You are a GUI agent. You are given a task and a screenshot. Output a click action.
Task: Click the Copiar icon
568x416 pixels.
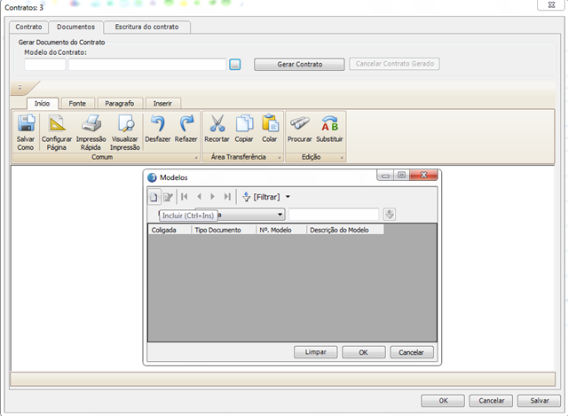point(244,129)
